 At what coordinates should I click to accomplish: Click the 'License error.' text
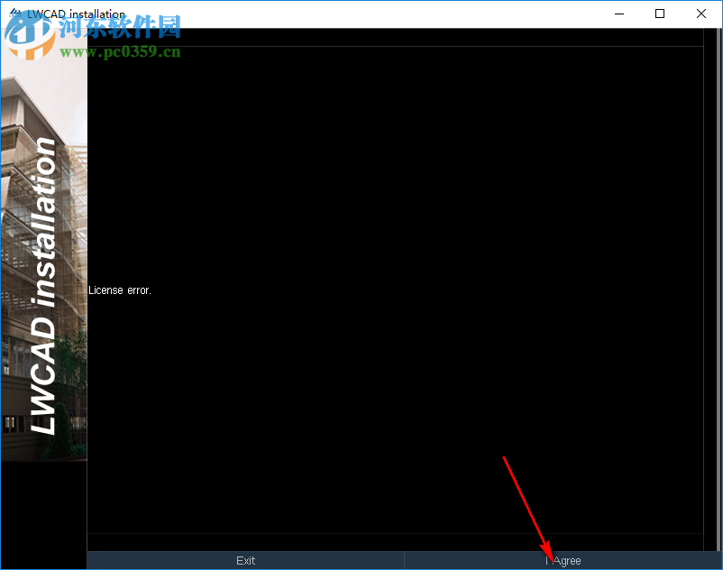pos(120,290)
